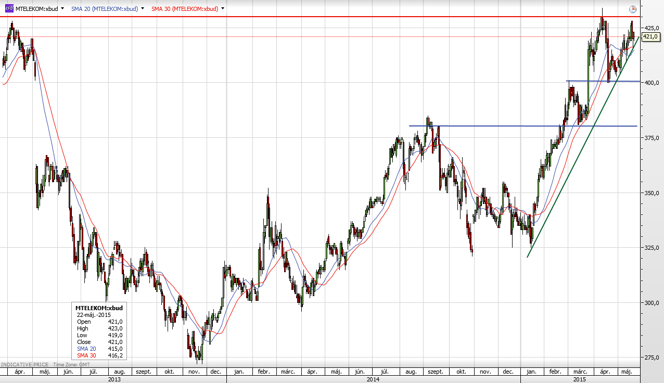Viewport: 664px width, 383px height.
Task: Click the Open 421,0 row in info box
Action: pyautogui.click(x=99, y=322)
